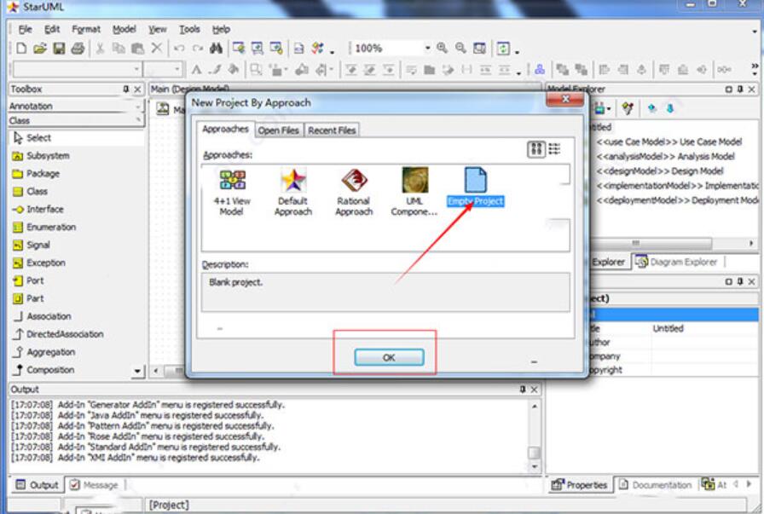Choose the Default Approach star icon
This screenshot has width=764, height=514.
point(292,192)
